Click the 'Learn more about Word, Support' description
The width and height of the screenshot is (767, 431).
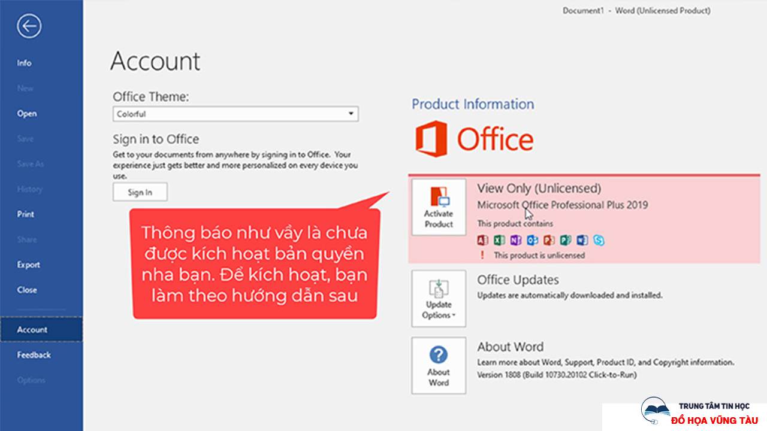pos(605,362)
